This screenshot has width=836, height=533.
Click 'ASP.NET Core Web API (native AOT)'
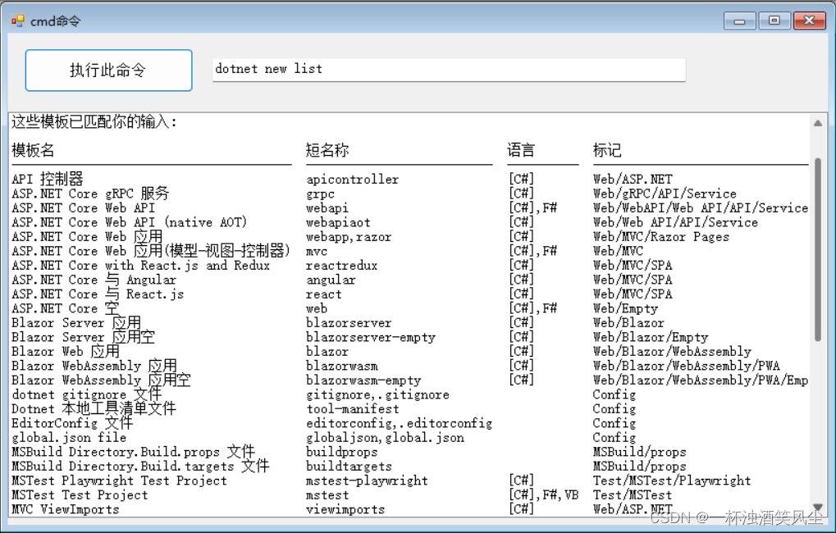coord(129,223)
